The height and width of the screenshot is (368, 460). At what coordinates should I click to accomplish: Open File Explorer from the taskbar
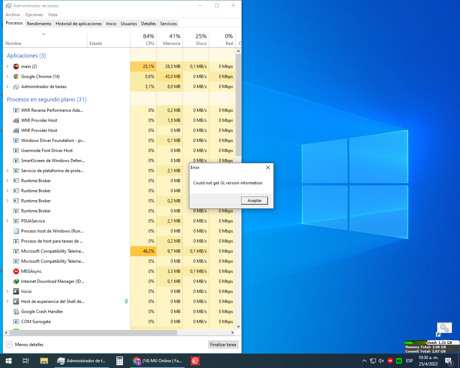coord(44,361)
